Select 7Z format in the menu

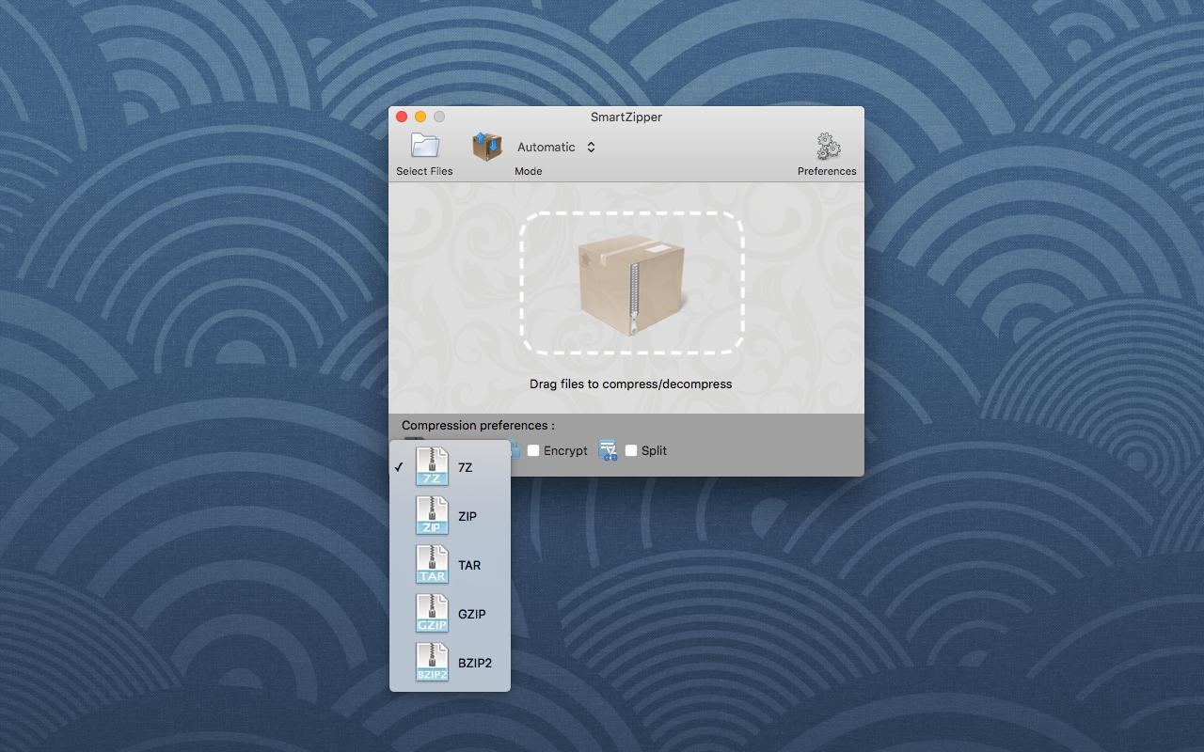tap(450, 467)
